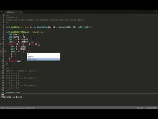
Task: Click the status bar panel-switcher icon
Action: point(2,108)
